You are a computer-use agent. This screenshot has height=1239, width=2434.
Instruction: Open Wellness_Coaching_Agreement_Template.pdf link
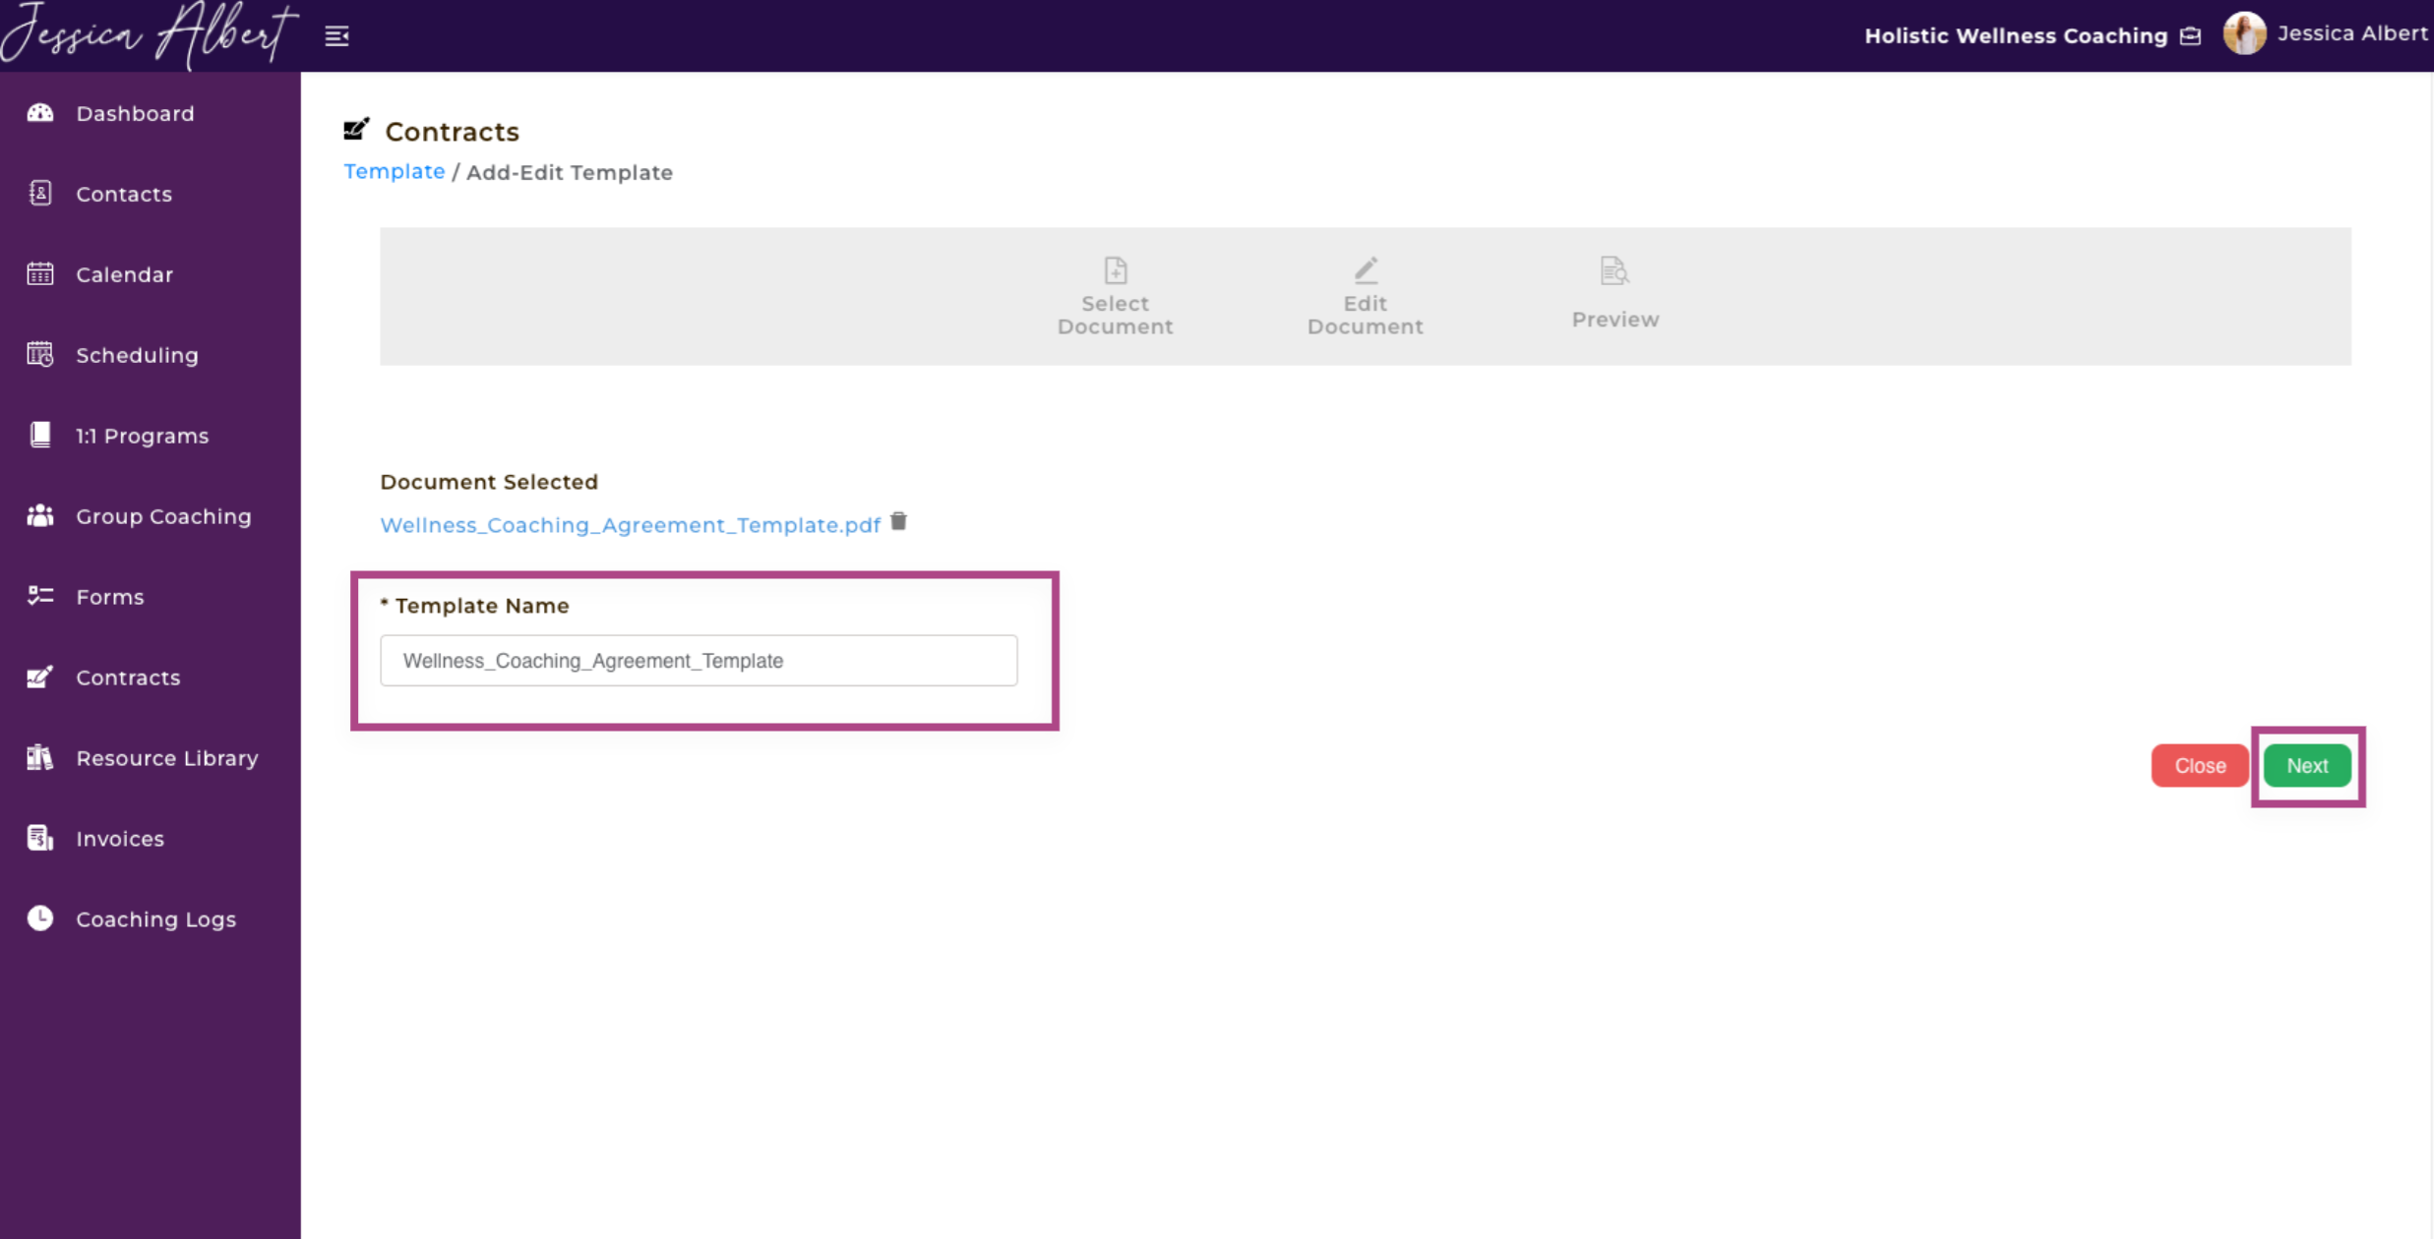click(x=630, y=525)
